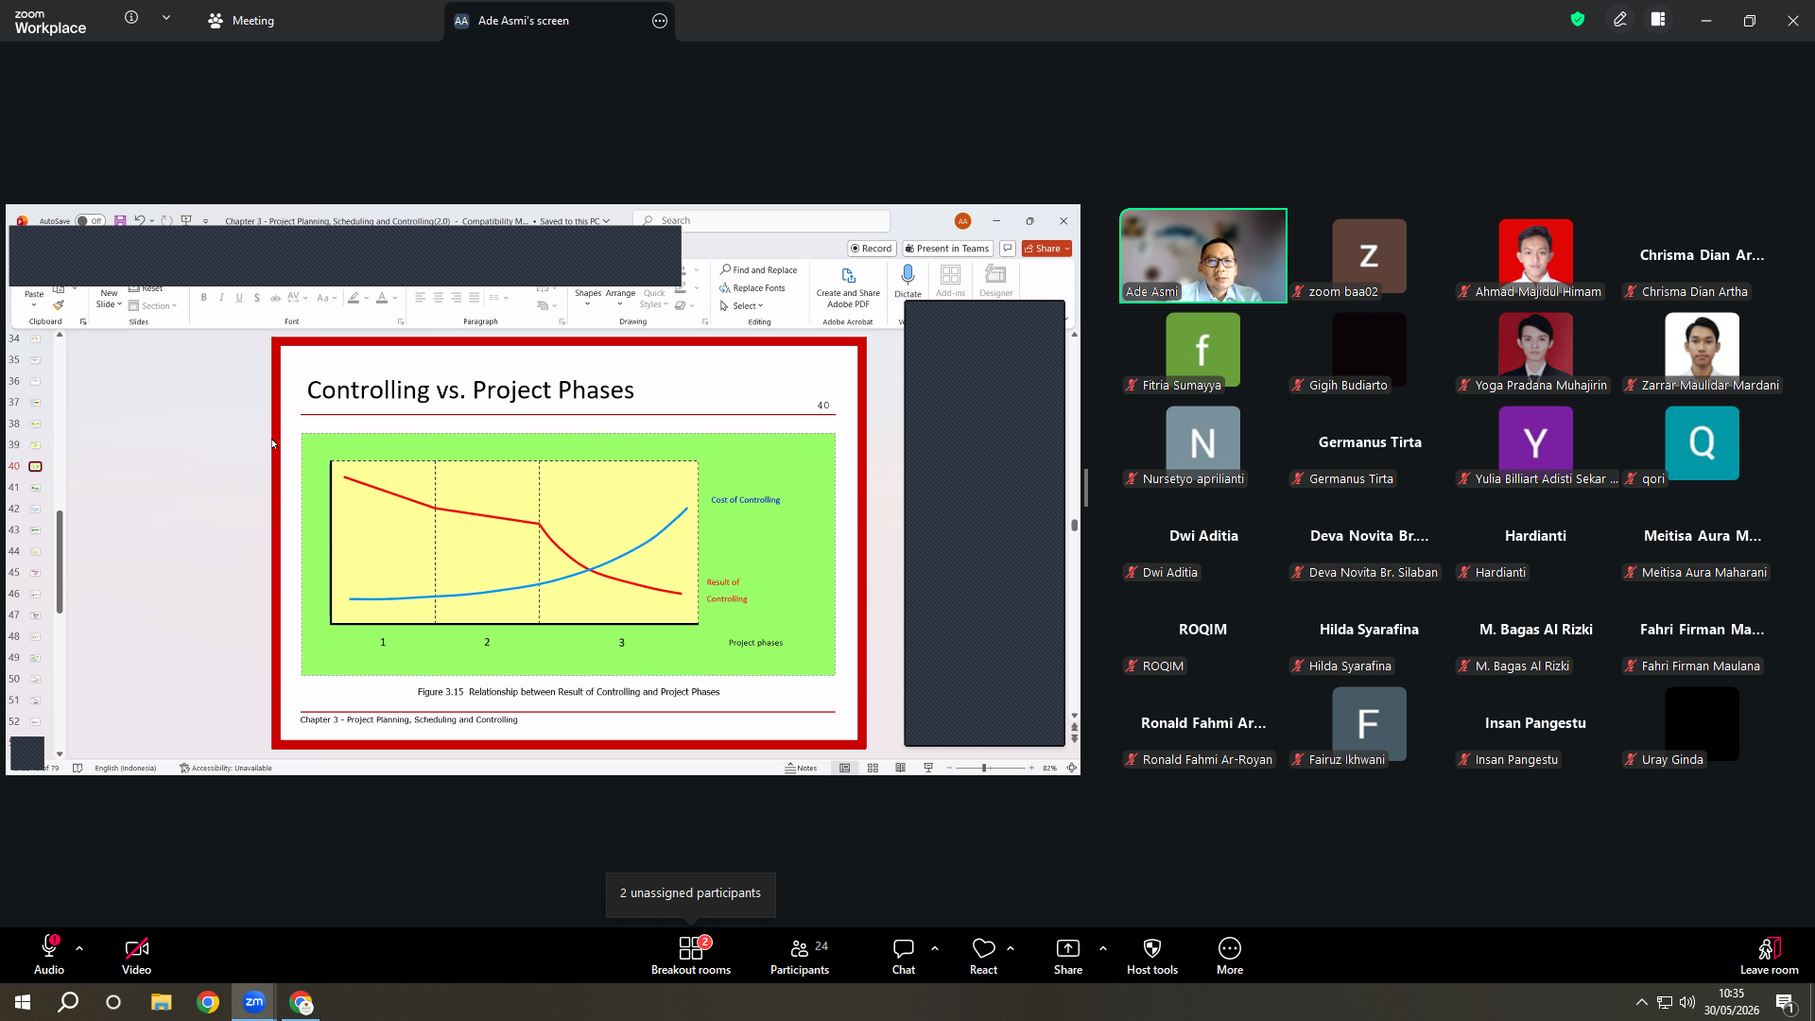1815x1021 pixels.
Task: Expand Audio options arrow
Action: 79,947
